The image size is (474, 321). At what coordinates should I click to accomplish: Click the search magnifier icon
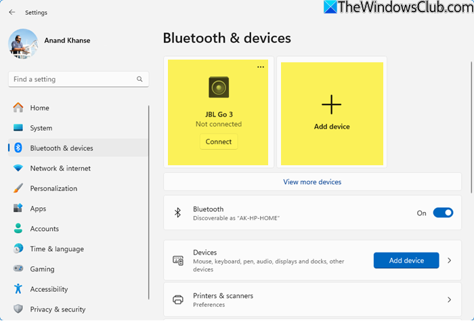[x=140, y=79]
